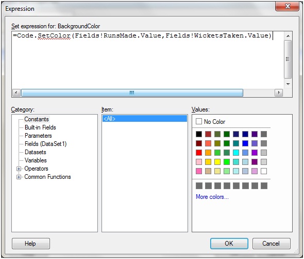The width and height of the screenshot is (304, 259).
Task: Pick the olive color swatch
Action: 217,143
